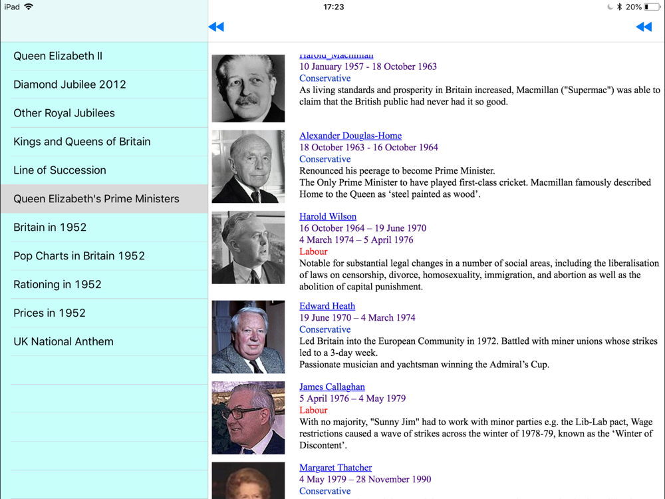The image size is (665, 499).
Task: Open Queen Elizabeth II menu item
Action: (104, 56)
